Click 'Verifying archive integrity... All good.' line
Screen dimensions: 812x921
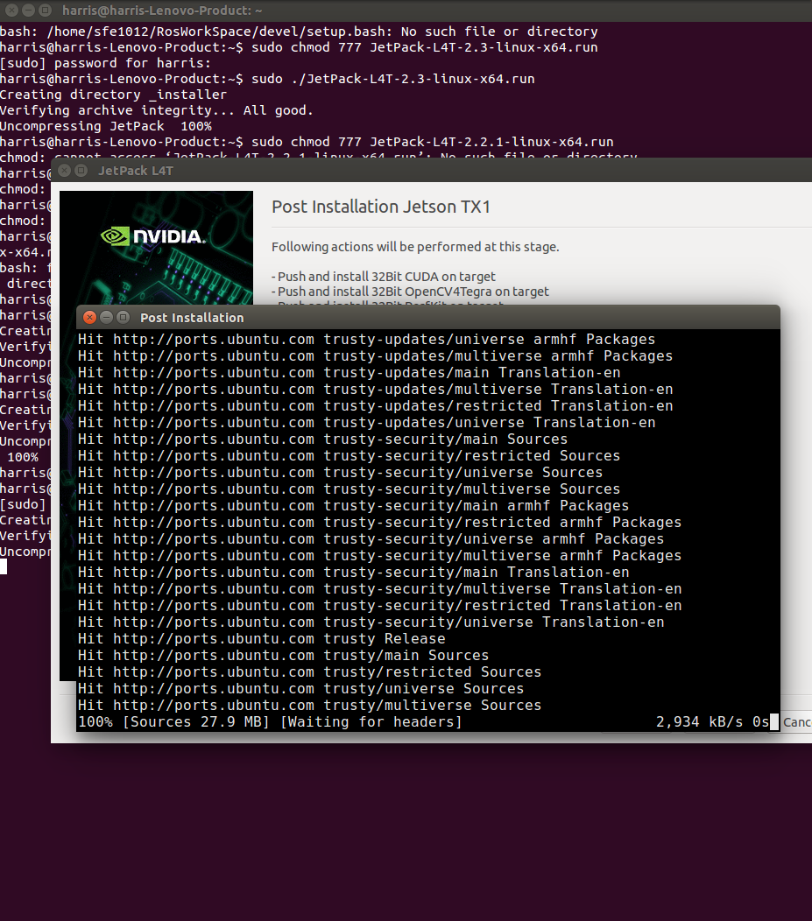(156, 110)
